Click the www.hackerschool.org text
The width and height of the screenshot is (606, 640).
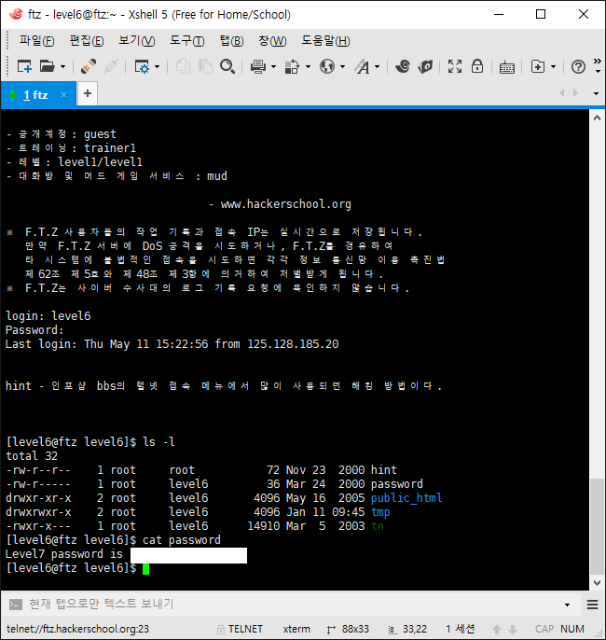(286, 204)
